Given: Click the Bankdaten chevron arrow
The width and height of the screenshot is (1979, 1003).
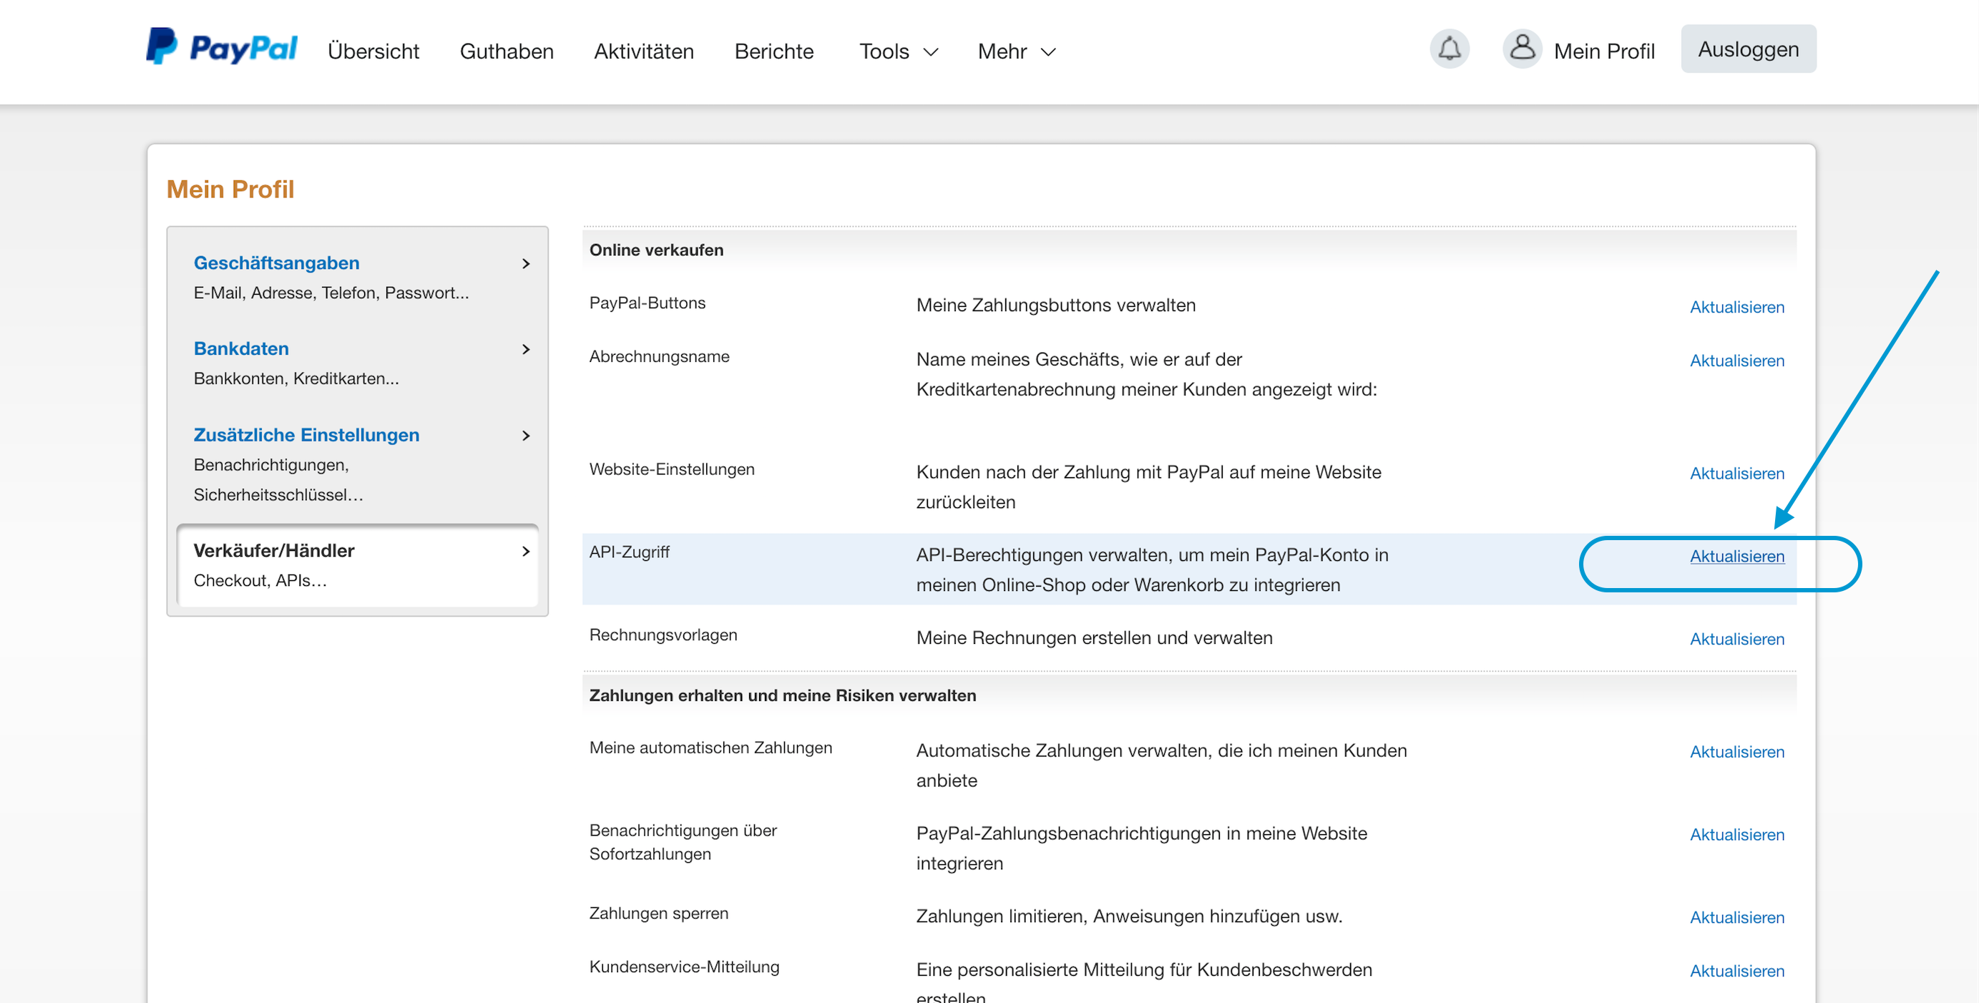Looking at the screenshot, I should [527, 349].
